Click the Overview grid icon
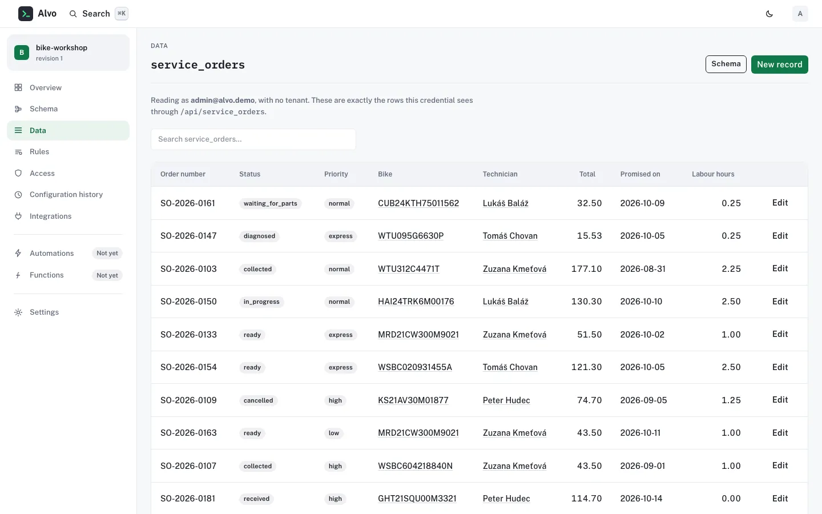822x514 pixels. coord(18,87)
